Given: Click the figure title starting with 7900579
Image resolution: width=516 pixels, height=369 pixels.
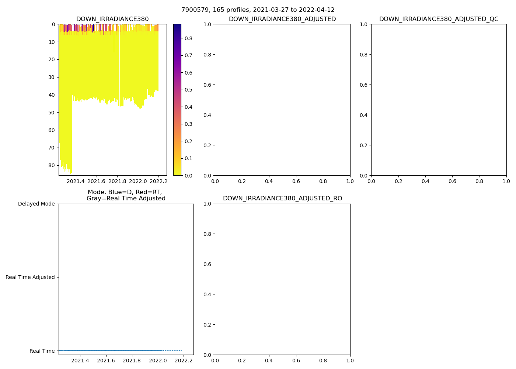Looking at the screenshot, I should tap(258, 10).
